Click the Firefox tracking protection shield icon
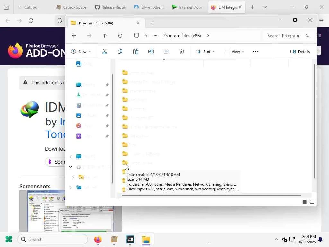Viewport: 329px width, 247px height. (x=60, y=21)
